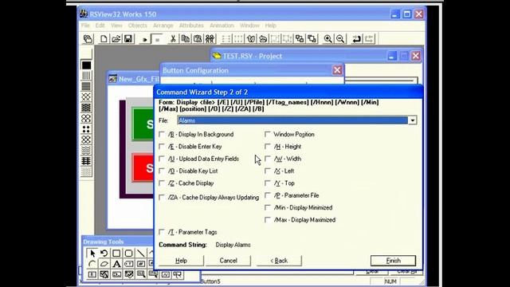Select the arrow pointer in Drawing Tools
This screenshot has width=510, height=287.
(x=92, y=253)
